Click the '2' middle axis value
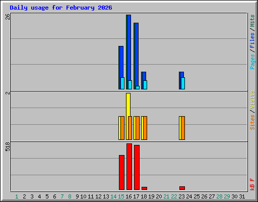The image size is (258, 202). tap(8, 93)
